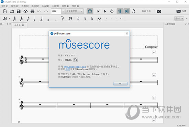Create a new score with the new-file icon
Image resolution: width=189 pixels, height=127 pixels.
(x=5, y=11)
